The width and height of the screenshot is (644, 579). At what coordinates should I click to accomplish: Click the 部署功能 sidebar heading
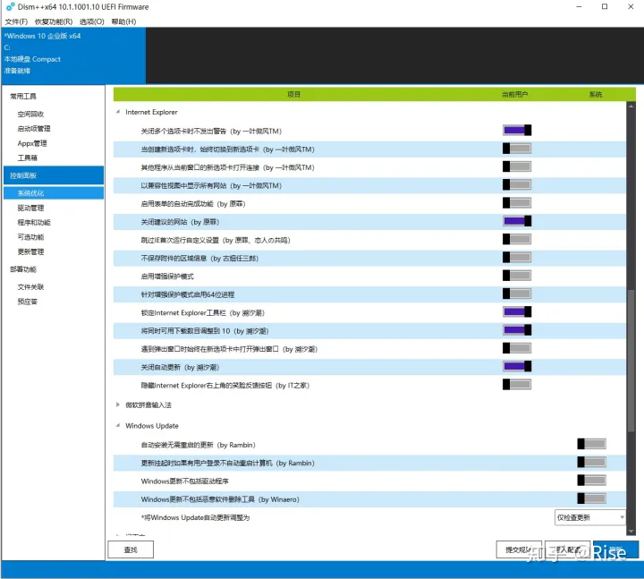pos(23,269)
